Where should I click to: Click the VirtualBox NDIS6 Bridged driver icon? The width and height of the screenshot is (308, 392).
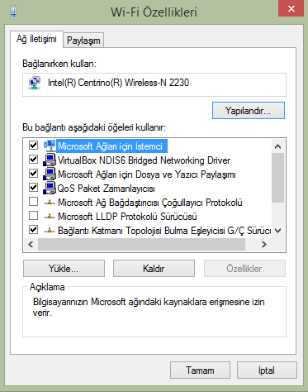pos(50,160)
